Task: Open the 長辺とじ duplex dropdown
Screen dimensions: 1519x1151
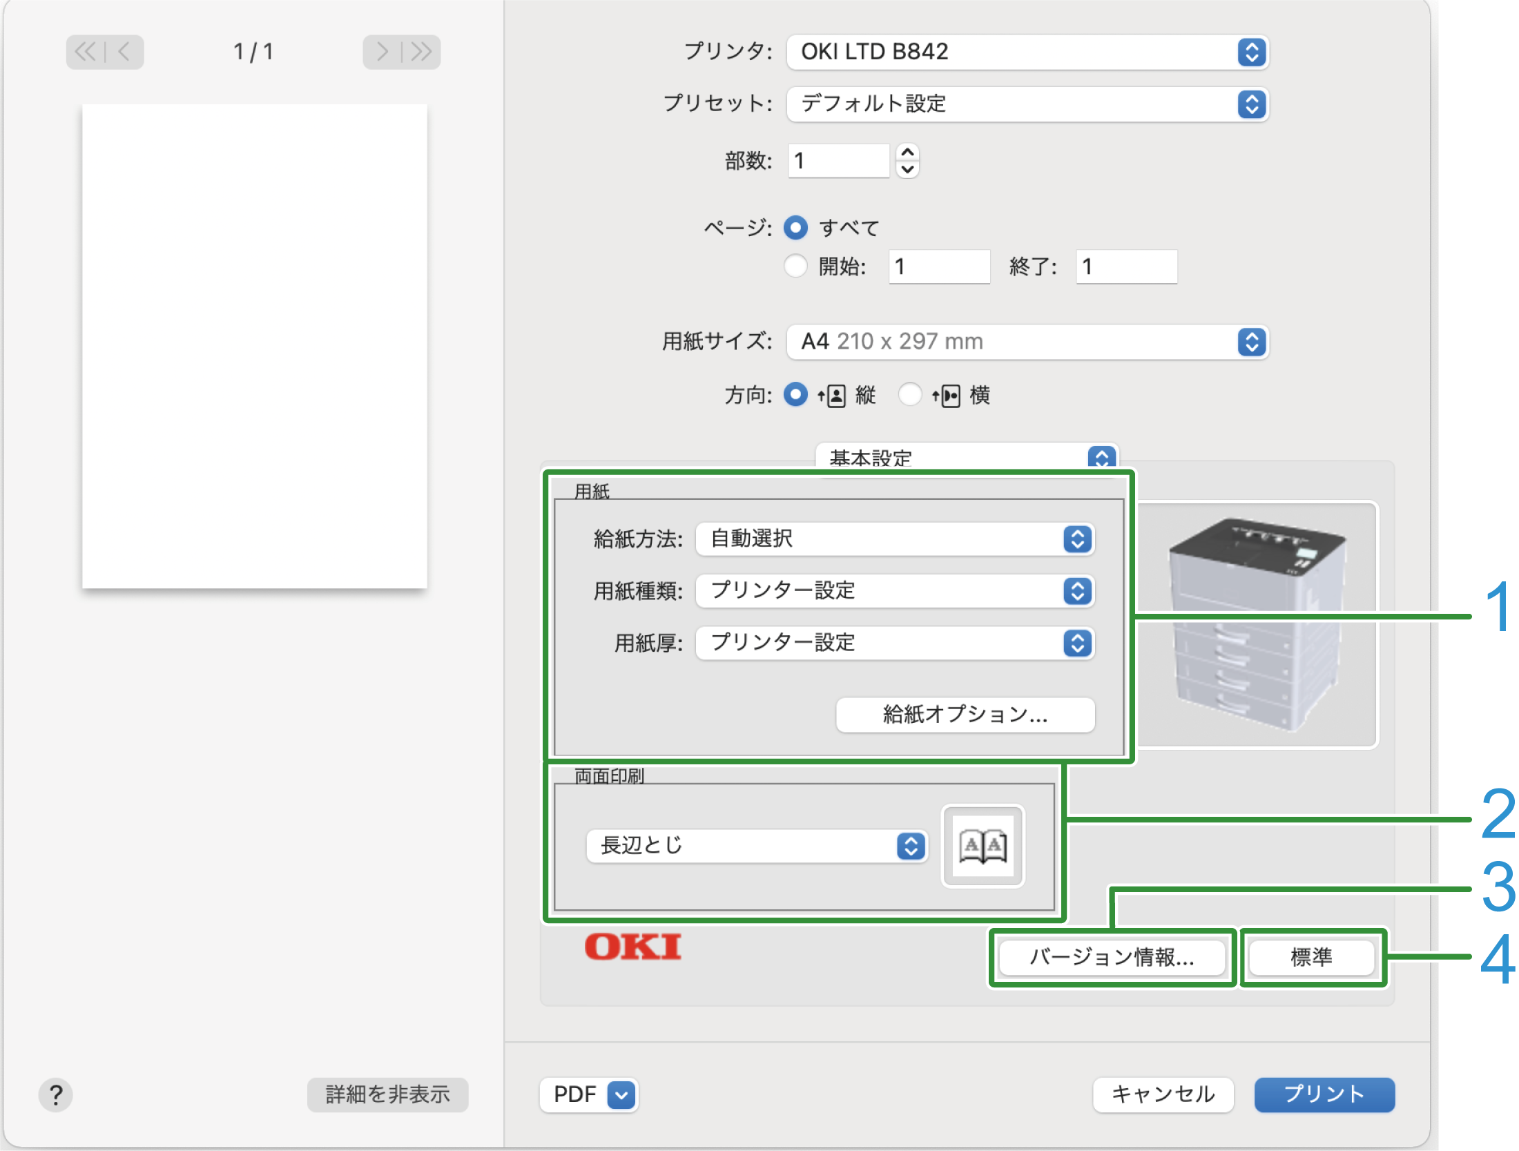Action: [x=757, y=846]
